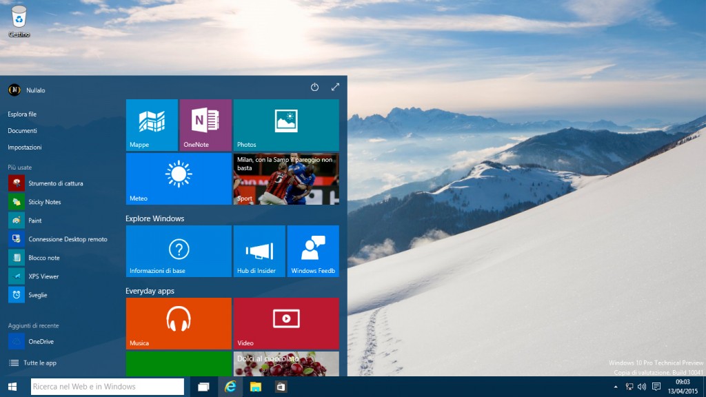The width and height of the screenshot is (706, 397).
Task: Expand Start menu to full screen
Action: tap(336, 87)
